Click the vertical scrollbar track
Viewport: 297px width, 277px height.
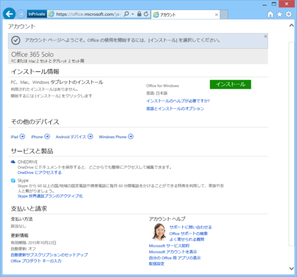click(292, 144)
